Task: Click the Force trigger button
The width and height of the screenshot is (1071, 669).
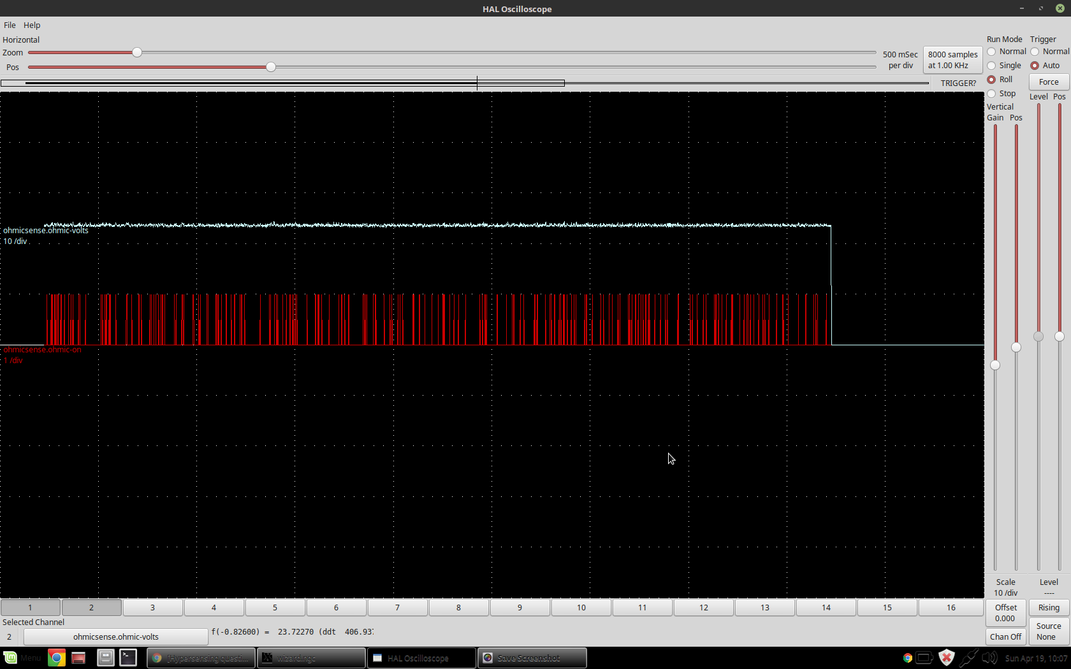Action: (1049, 82)
